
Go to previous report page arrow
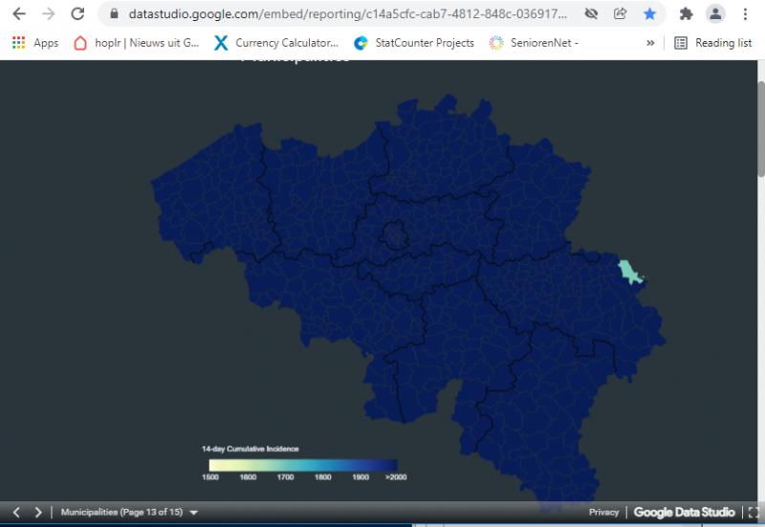16,513
